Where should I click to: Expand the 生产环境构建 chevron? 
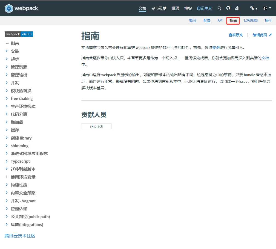[7, 106]
